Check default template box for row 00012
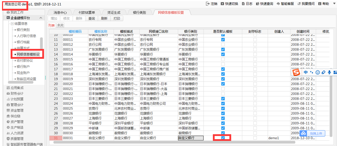Viewport: 337px width, 146px height. 223,45
